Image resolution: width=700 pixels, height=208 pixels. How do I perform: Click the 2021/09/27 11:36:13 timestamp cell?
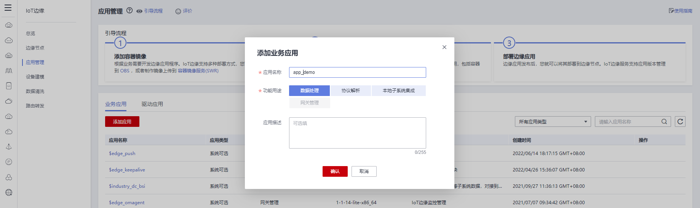coord(548,186)
